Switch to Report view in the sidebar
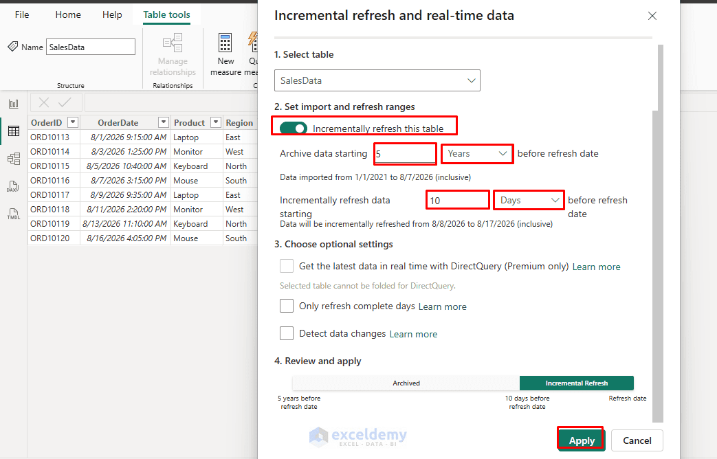Screen dimensions: 717x459 14,104
